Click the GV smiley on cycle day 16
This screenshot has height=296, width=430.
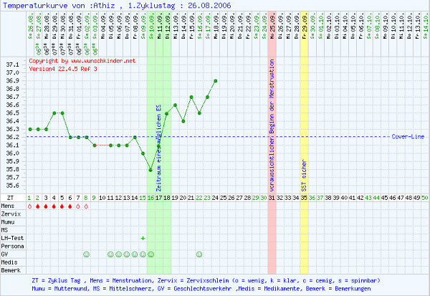click(150, 254)
